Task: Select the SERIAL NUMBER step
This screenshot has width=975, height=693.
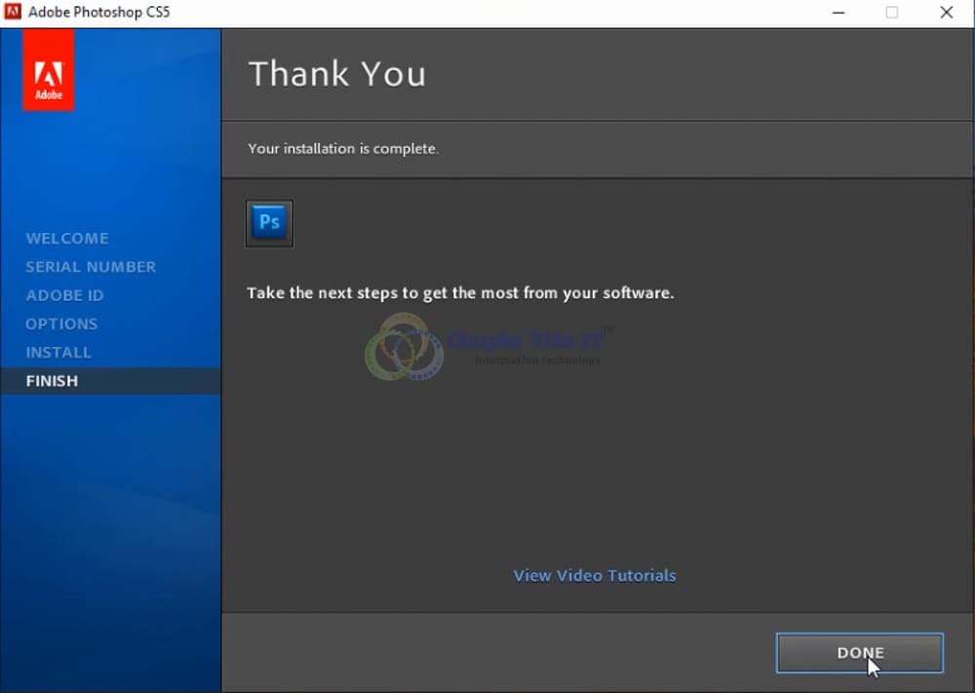Action: pos(91,266)
